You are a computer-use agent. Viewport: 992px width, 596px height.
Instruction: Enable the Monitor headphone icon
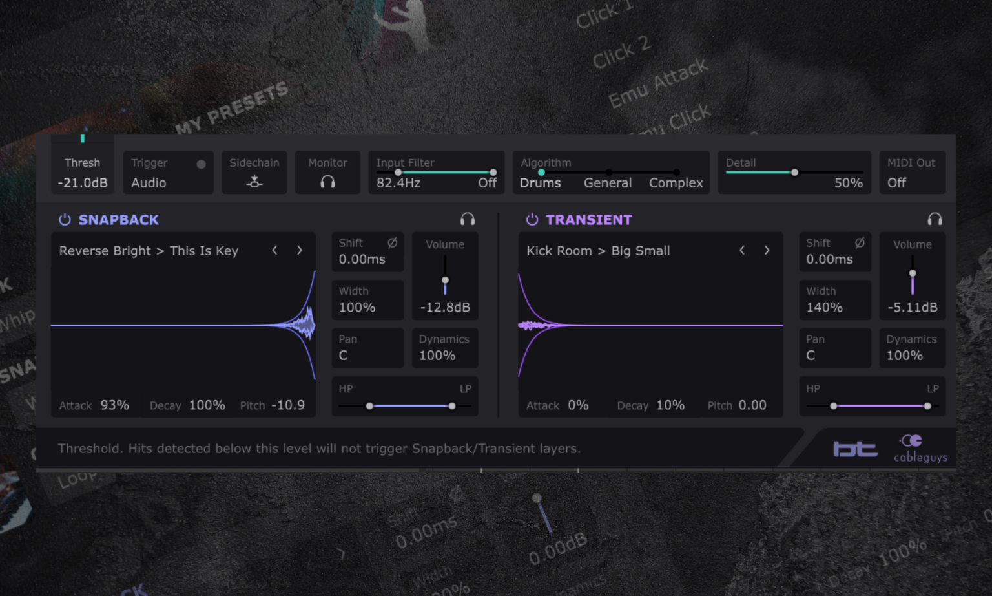(x=327, y=182)
